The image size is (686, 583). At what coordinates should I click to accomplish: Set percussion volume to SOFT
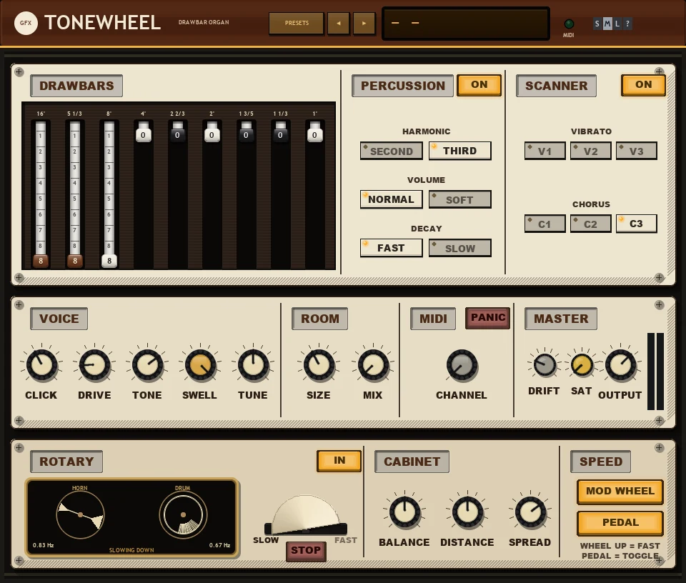pos(459,199)
